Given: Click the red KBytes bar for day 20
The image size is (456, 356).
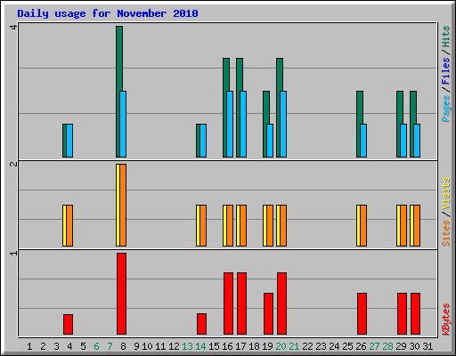Looking at the screenshot, I should 281,303.
